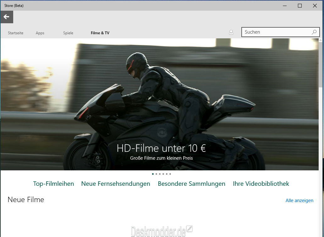
Task: Open Besondere Sammlungen link
Action: coord(192,184)
